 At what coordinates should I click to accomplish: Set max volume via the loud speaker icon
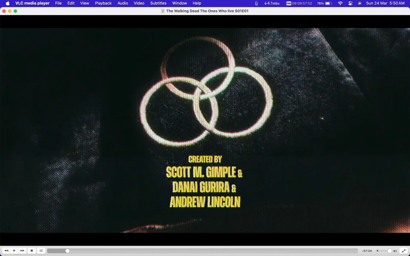(395, 251)
